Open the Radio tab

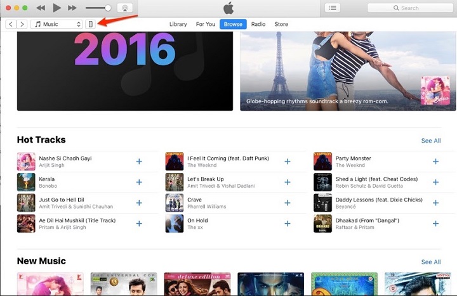click(x=258, y=24)
